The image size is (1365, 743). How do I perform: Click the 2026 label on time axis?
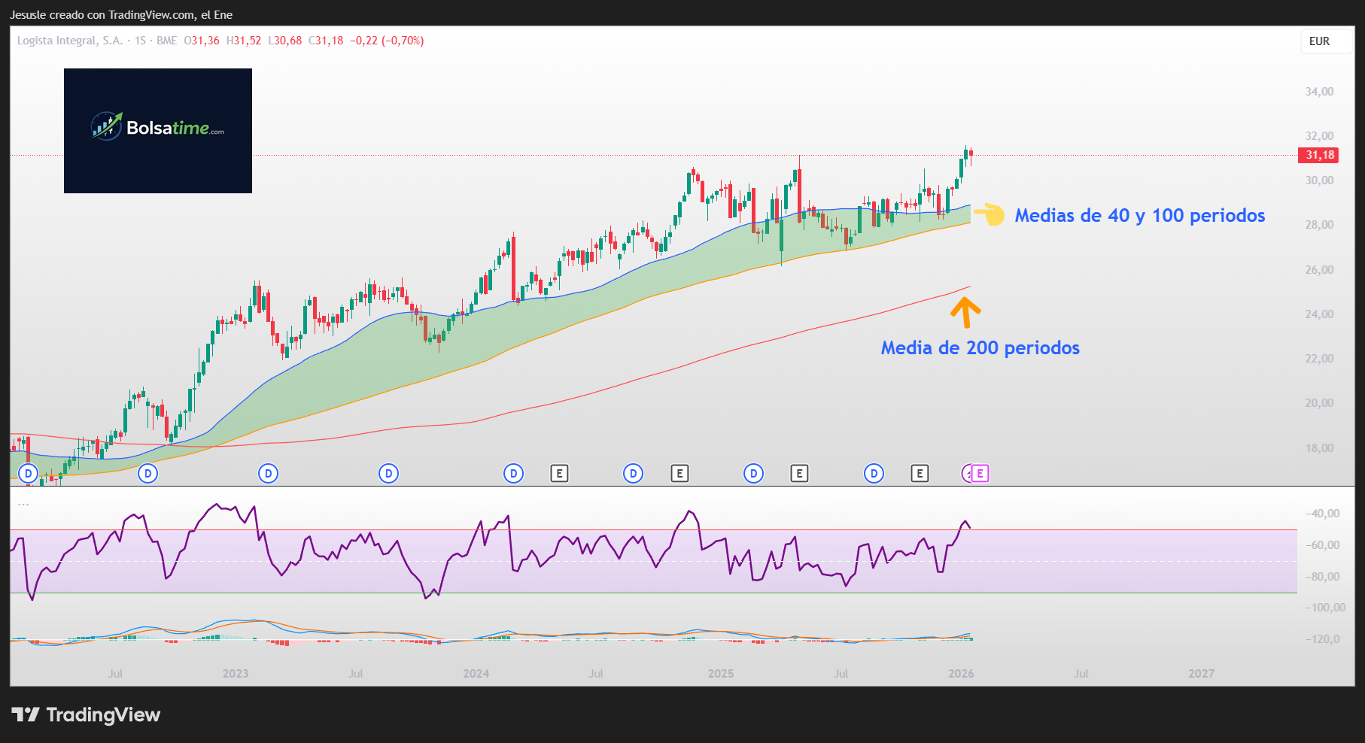coord(961,674)
